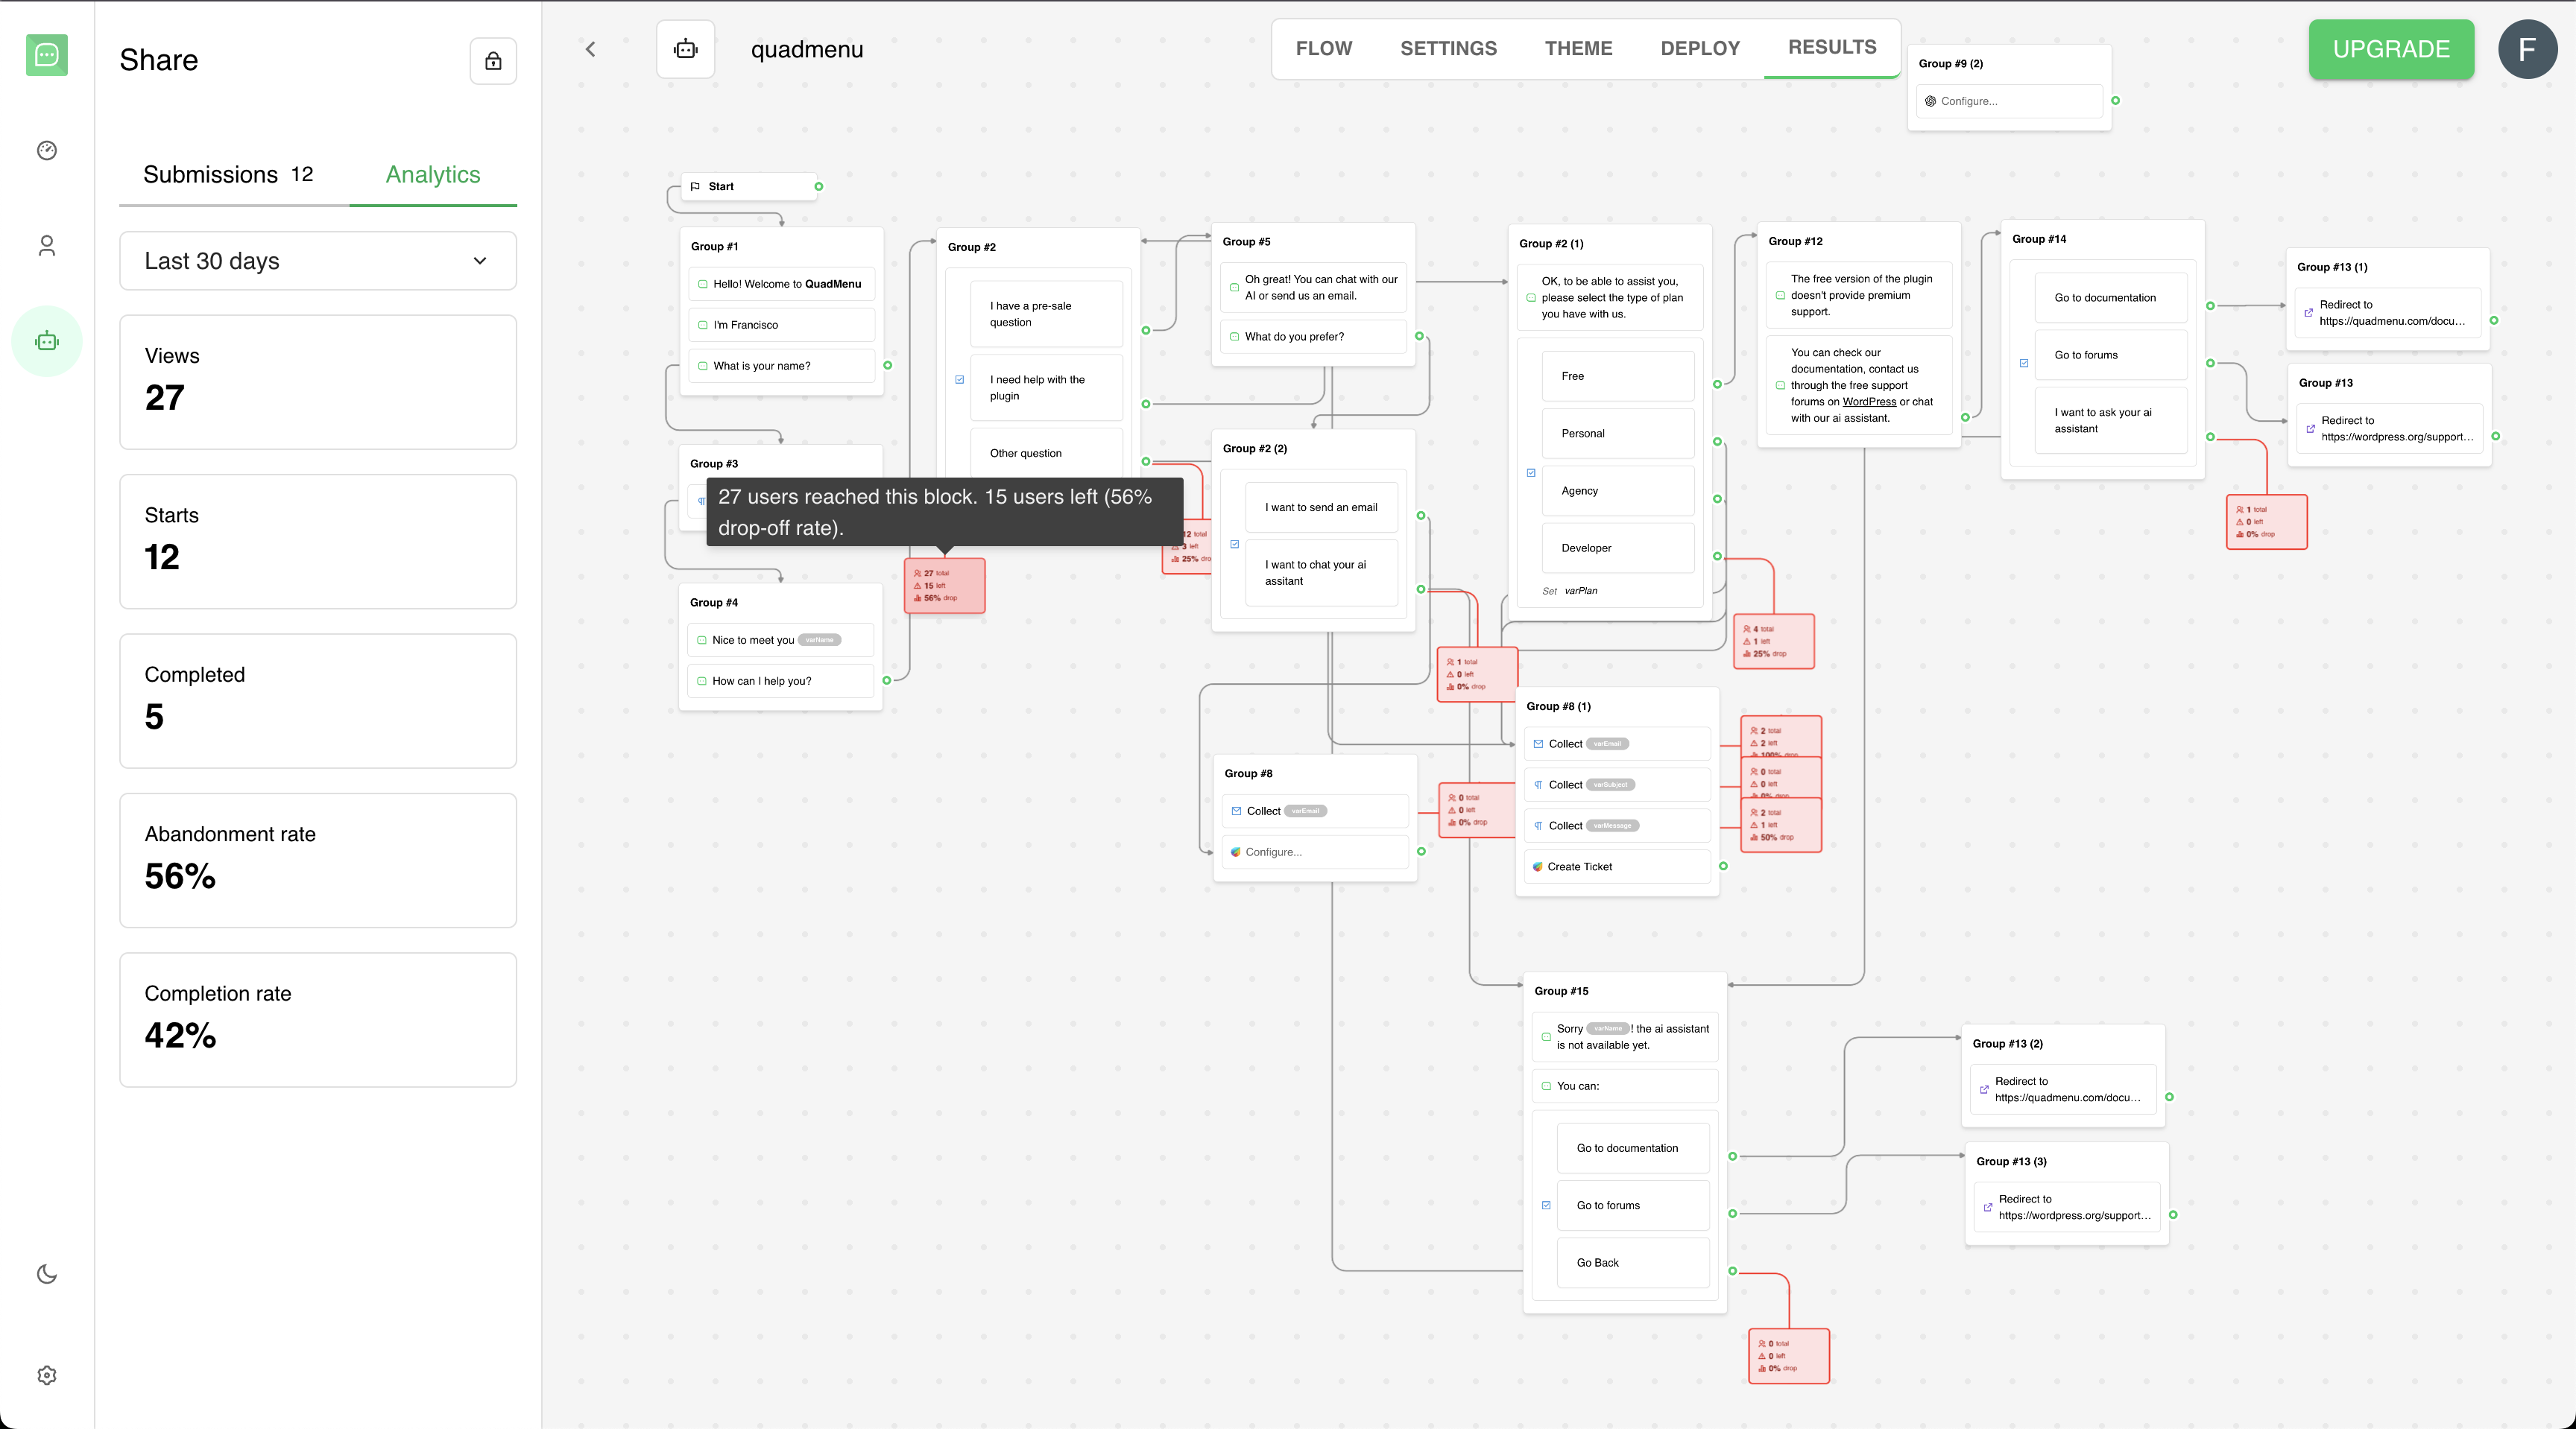Open the FLOW tab
The height and width of the screenshot is (1429, 2576).
coord(1323,48)
